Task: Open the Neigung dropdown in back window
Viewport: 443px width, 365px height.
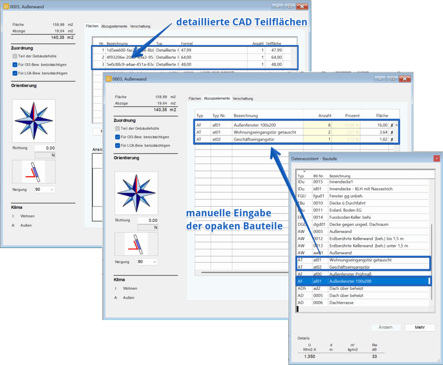Action: 44,189
